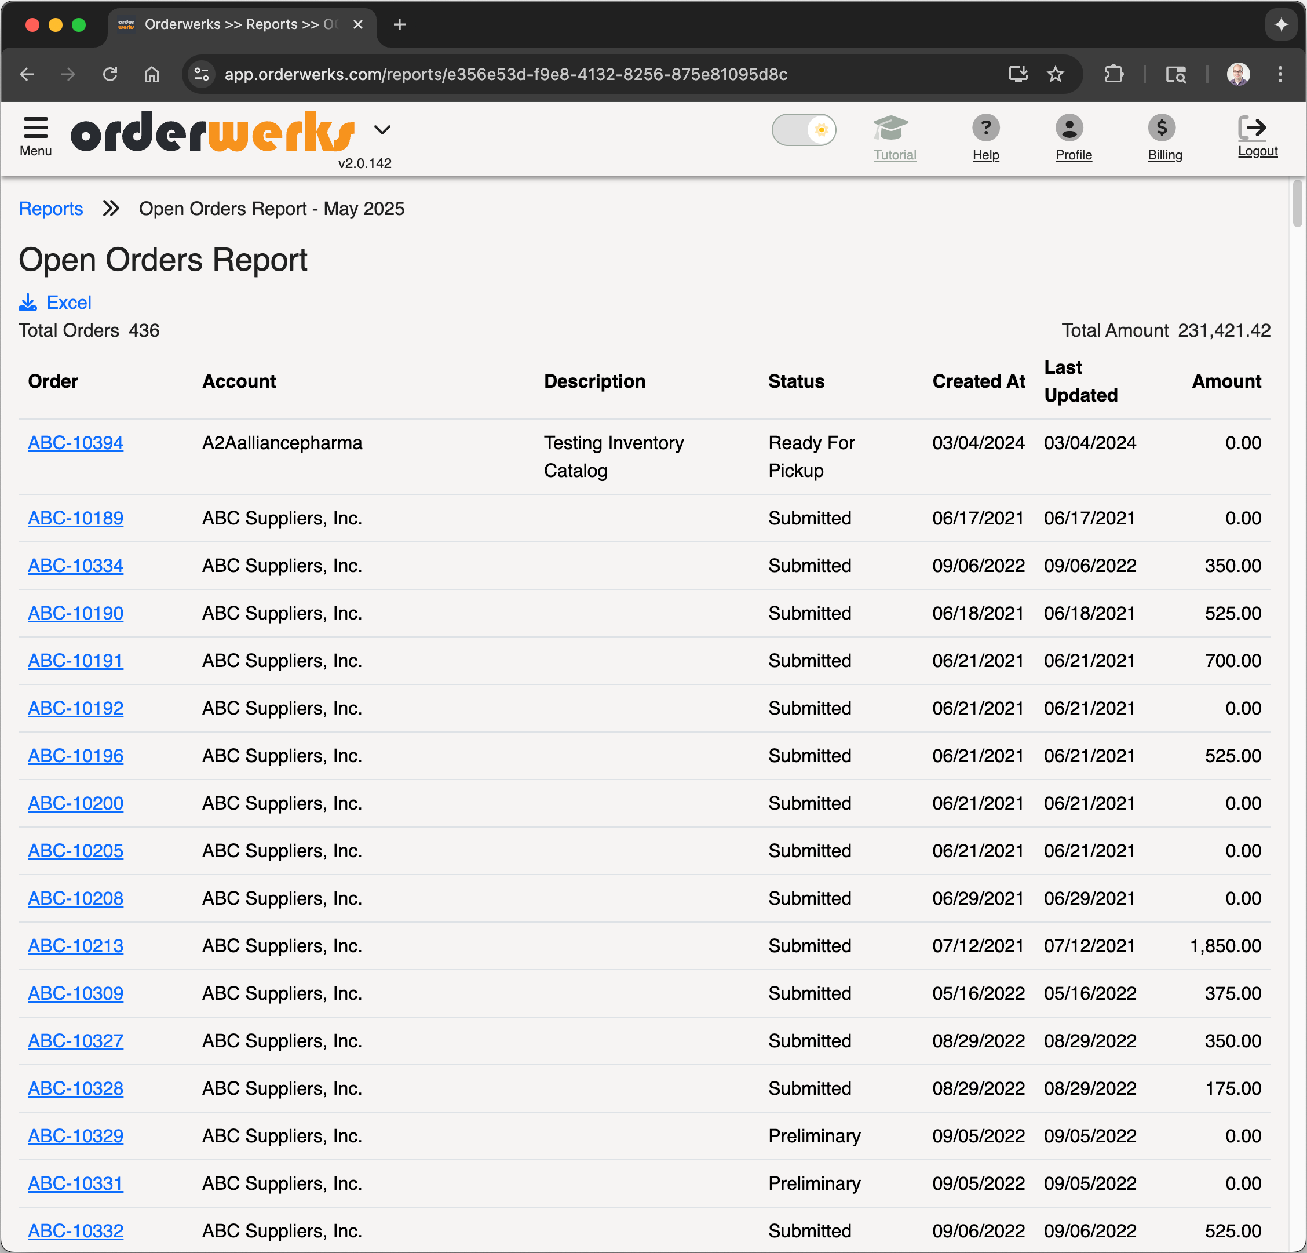Click the Help question mark icon
Screen dimensions: 1307x1253
click(x=985, y=128)
